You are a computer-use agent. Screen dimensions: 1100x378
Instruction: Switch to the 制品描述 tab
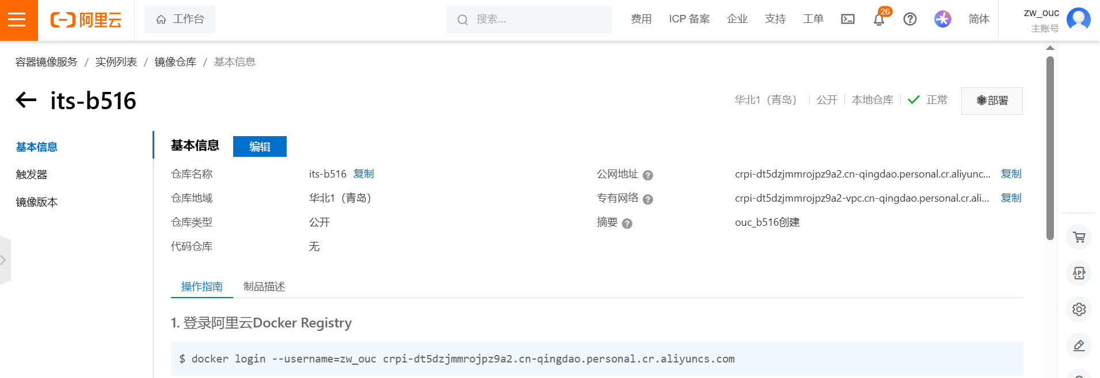[x=264, y=287]
